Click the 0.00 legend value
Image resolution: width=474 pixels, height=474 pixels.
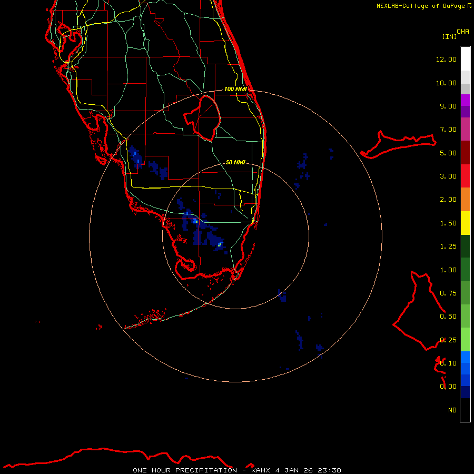(448, 387)
